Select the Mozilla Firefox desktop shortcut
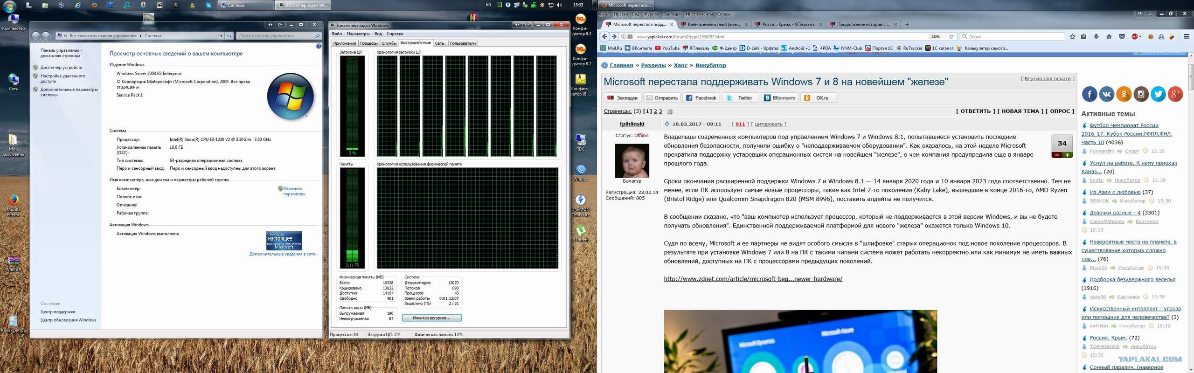The height and width of the screenshot is (373, 1194). (14, 206)
